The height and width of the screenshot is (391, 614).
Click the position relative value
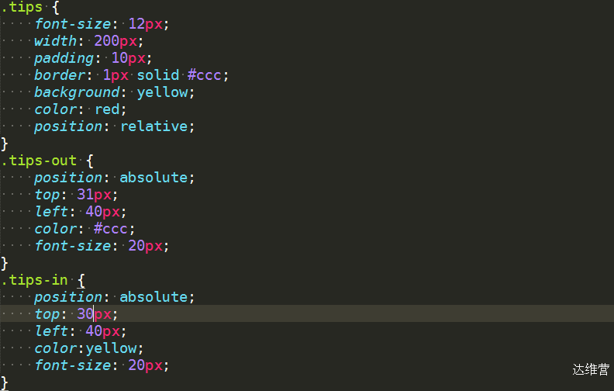[154, 126]
